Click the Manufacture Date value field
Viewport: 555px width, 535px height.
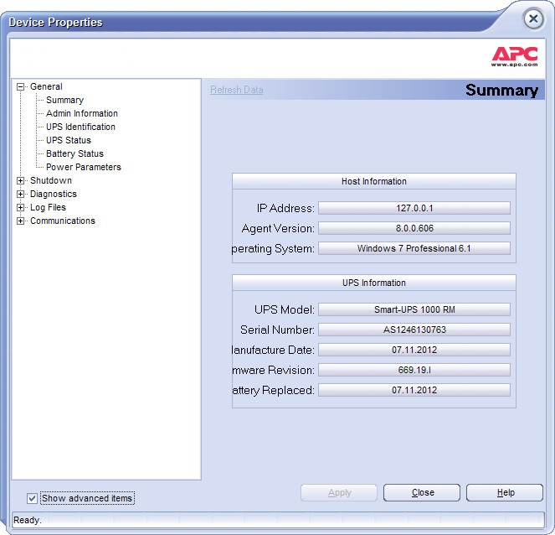click(414, 350)
